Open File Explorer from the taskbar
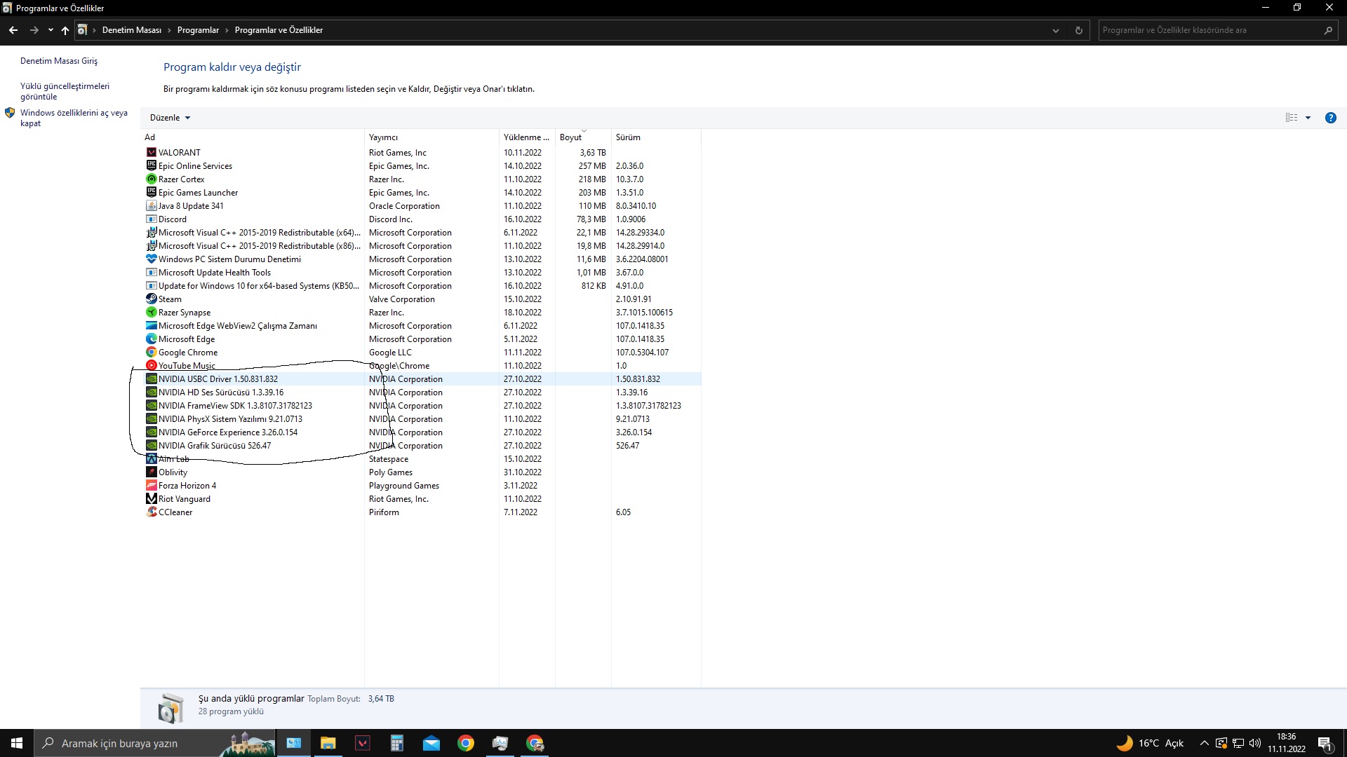This screenshot has width=1347, height=757. 328,743
